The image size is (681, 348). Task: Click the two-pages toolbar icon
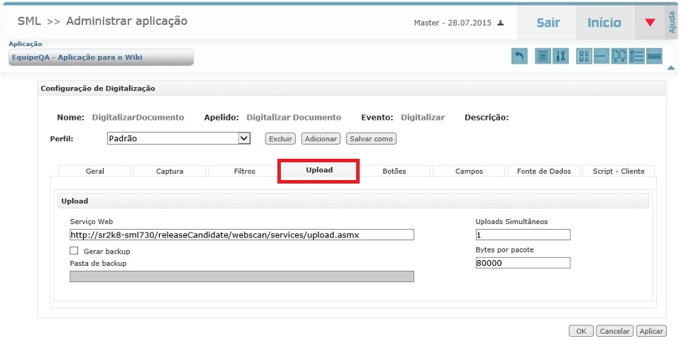(619, 57)
